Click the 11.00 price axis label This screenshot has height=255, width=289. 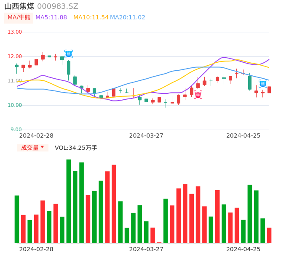point(15,81)
